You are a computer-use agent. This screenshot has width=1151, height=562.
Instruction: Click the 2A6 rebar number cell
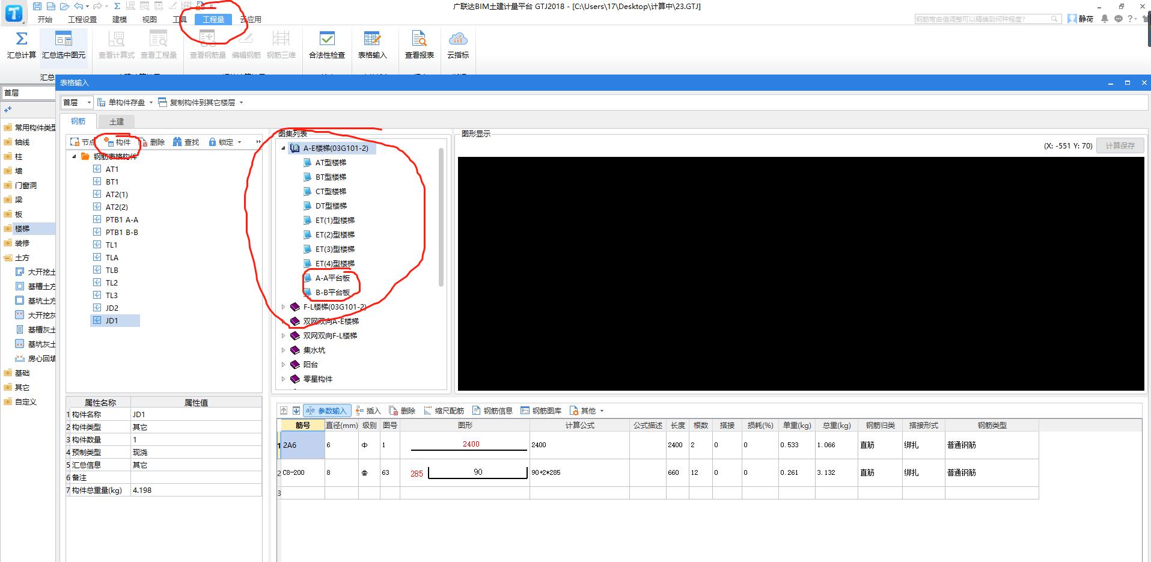(303, 445)
